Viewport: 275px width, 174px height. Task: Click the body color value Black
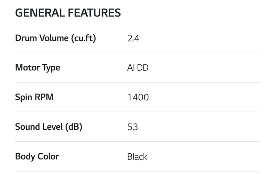point(137,157)
